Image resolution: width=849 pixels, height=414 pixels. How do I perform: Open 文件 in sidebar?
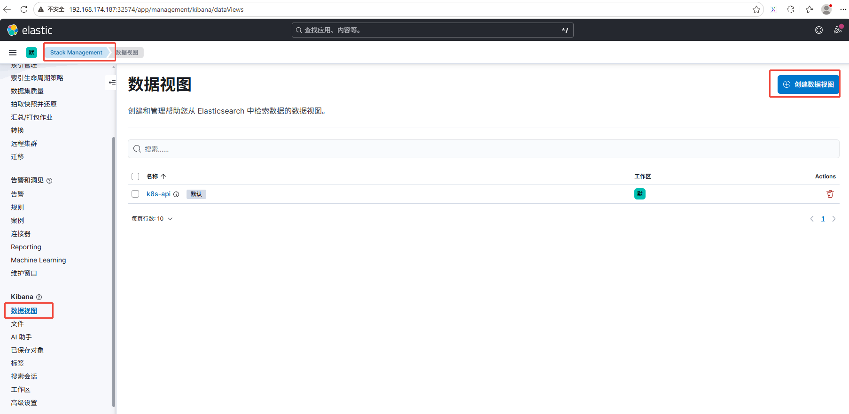(17, 324)
